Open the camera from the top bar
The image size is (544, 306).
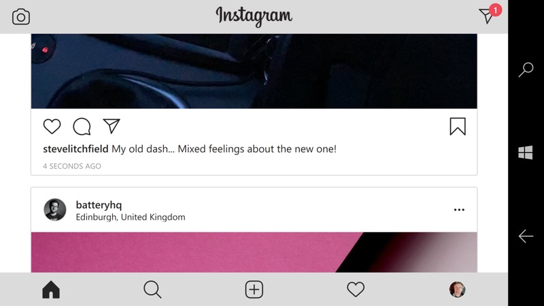click(21, 16)
